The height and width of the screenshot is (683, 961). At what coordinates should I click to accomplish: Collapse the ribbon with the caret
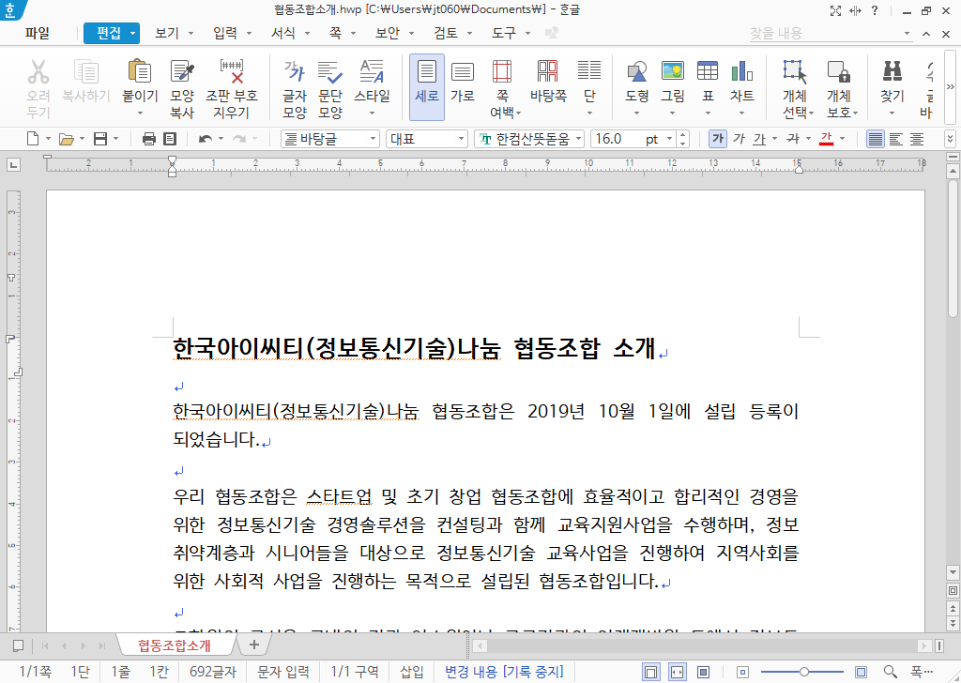pos(926,34)
